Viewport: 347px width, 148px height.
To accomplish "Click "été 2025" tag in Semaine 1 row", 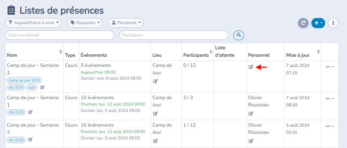I will 16,112.
